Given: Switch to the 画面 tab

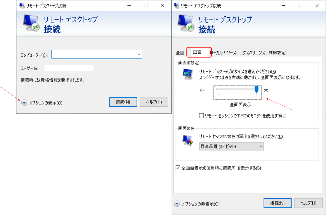Looking at the screenshot, I should point(197,52).
